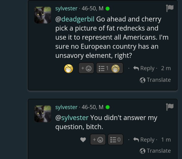The height and width of the screenshot is (159, 182).
Task: Open the @sylvester mention link
Action: pos(72,118)
